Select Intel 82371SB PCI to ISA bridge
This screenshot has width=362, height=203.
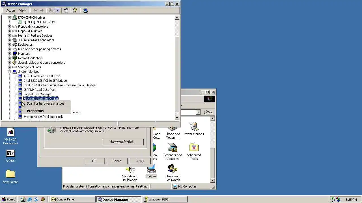(45, 81)
